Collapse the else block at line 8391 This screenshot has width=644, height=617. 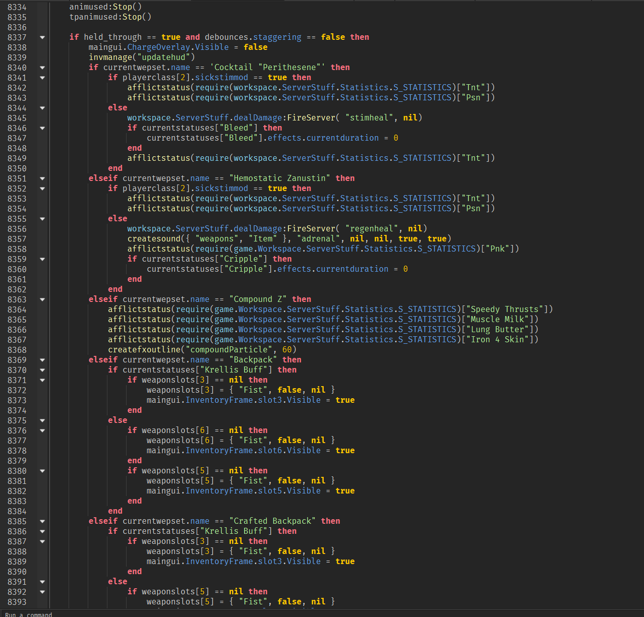(x=42, y=582)
